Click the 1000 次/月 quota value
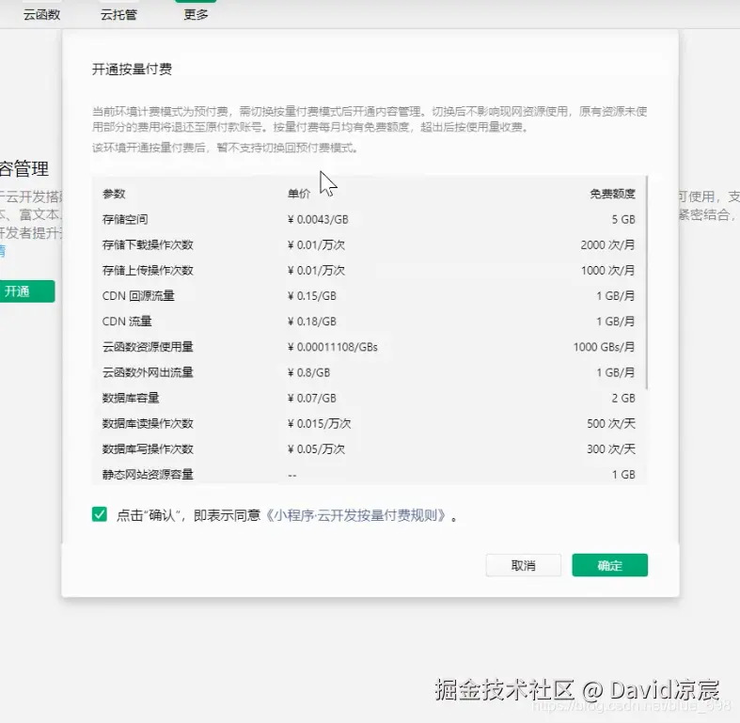The image size is (740, 723). 607,271
